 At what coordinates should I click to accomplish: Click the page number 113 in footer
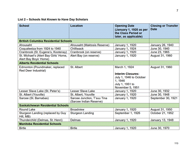[176, 143]
